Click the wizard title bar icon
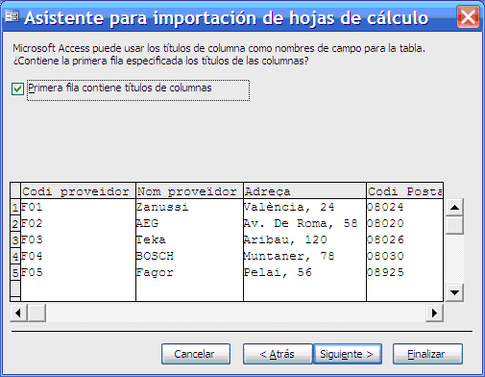485x377 pixels. click(12, 16)
